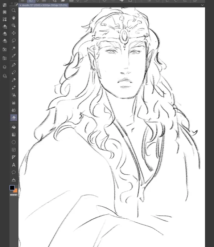
Task: Open the Layer palette stack icon
Action: click(5, 67)
